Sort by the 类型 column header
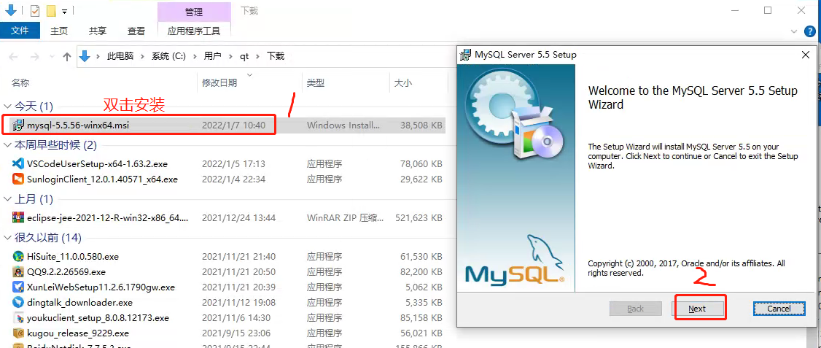Screen dimensions: 821x348 pyautogui.click(x=316, y=83)
